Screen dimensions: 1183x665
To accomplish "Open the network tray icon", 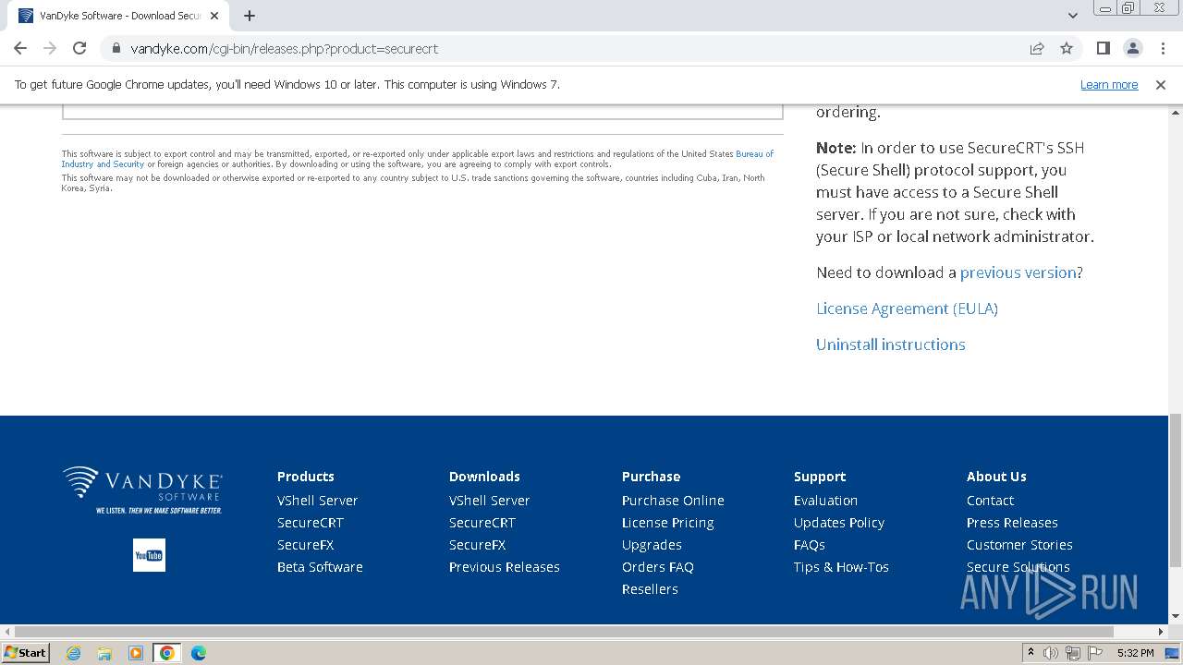I will pyautogui.click(x=1073, y=653).
